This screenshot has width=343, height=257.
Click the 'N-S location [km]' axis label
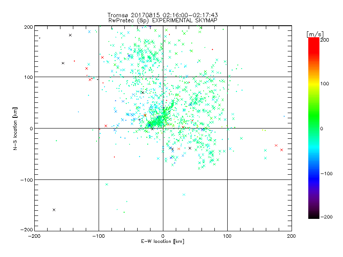15,128
